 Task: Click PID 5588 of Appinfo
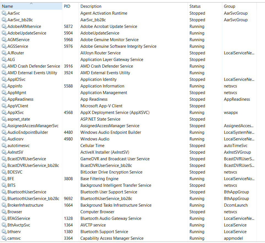68,86
